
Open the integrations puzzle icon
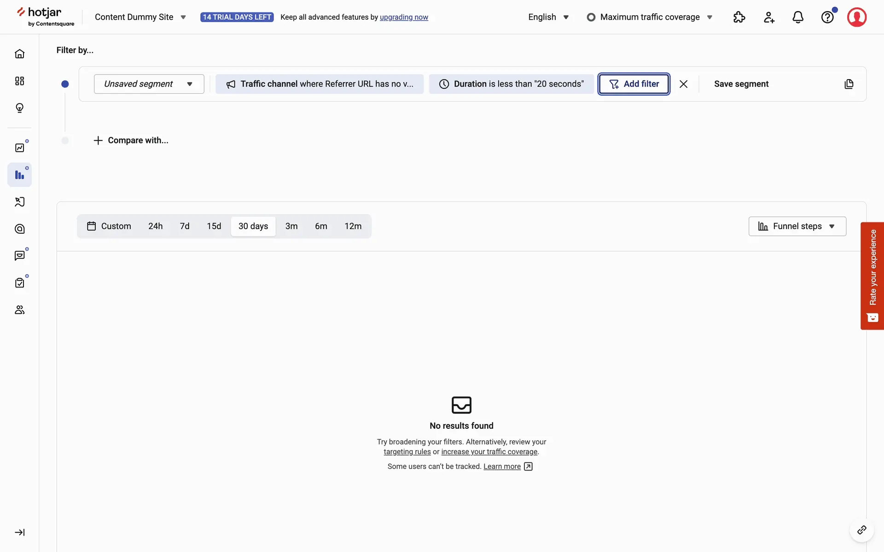tap(739, 17)
